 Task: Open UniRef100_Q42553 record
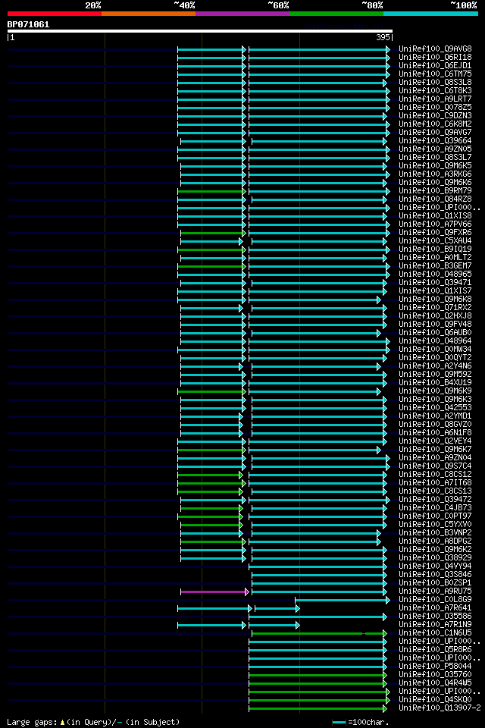[x=435, y=408]
